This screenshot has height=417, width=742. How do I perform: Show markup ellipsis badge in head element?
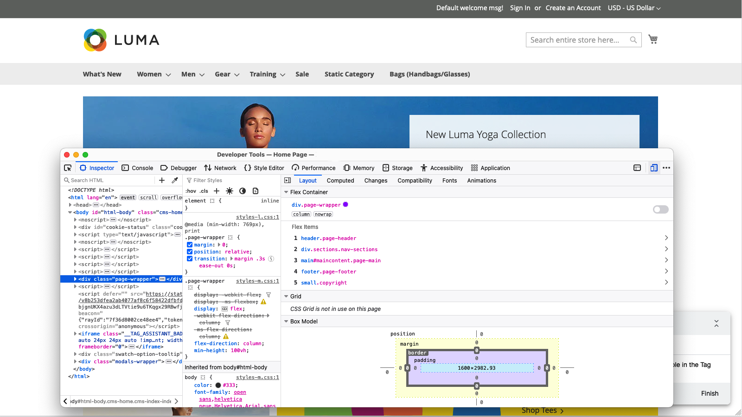click(x=96, y=205)
